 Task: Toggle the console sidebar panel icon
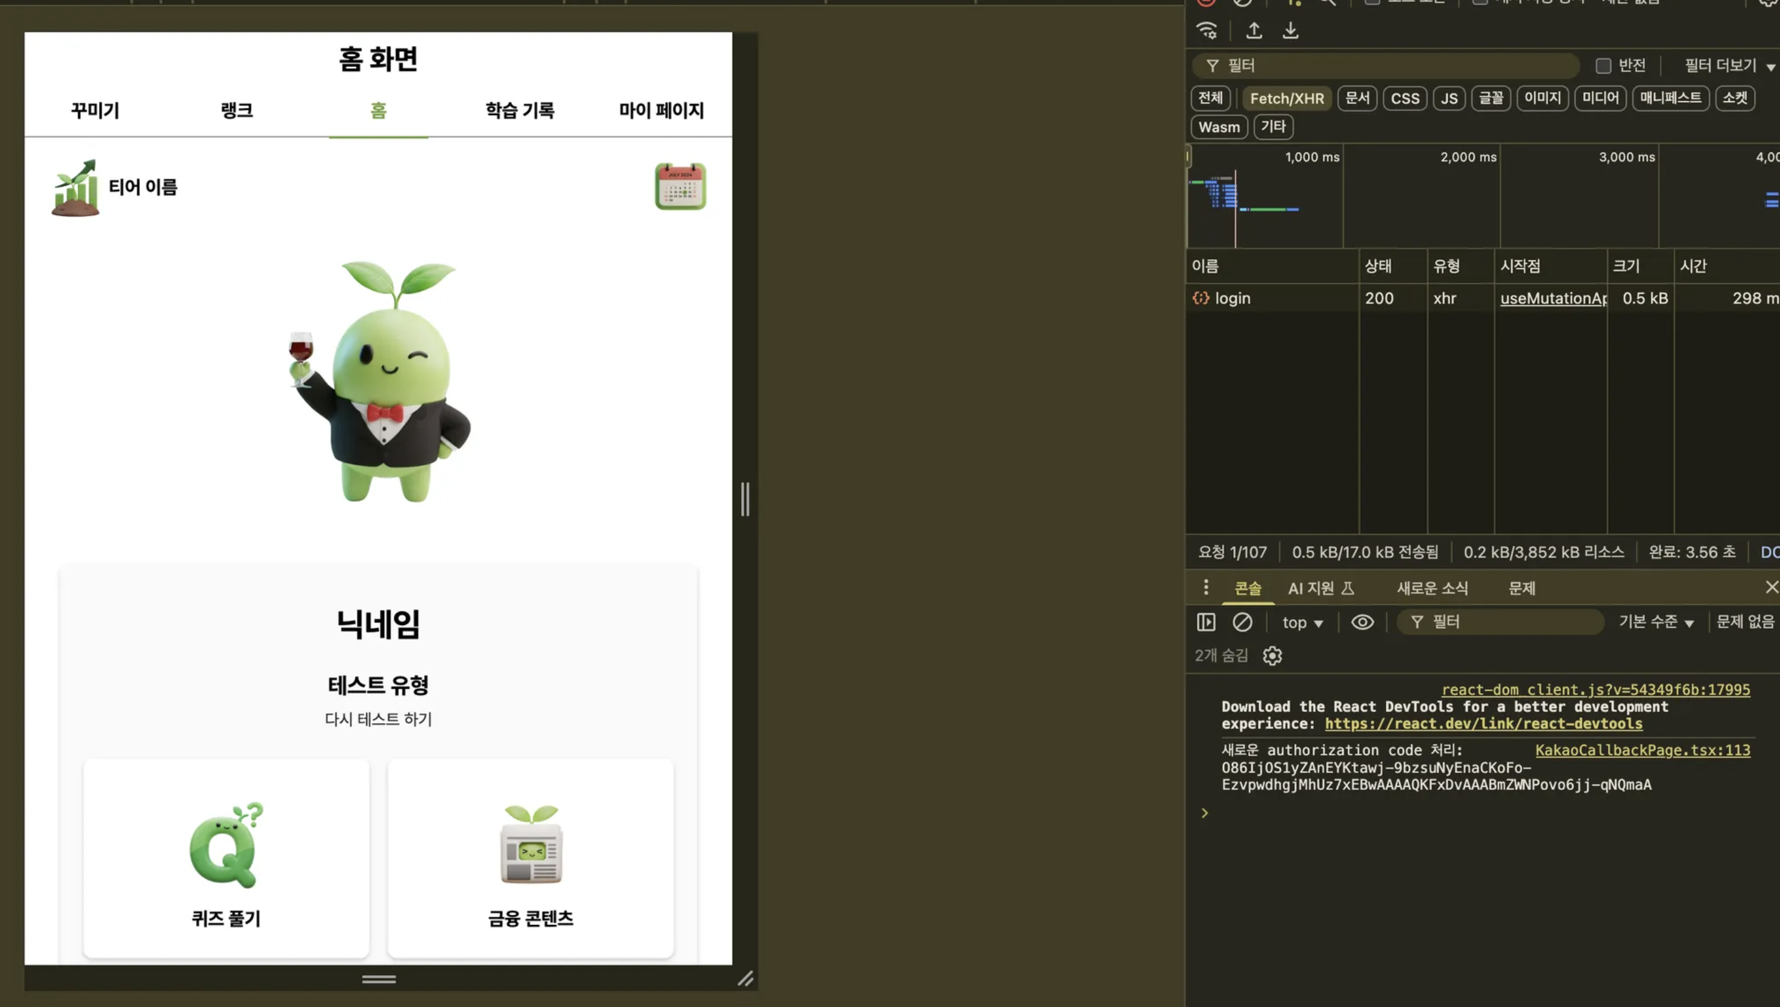1205,622
